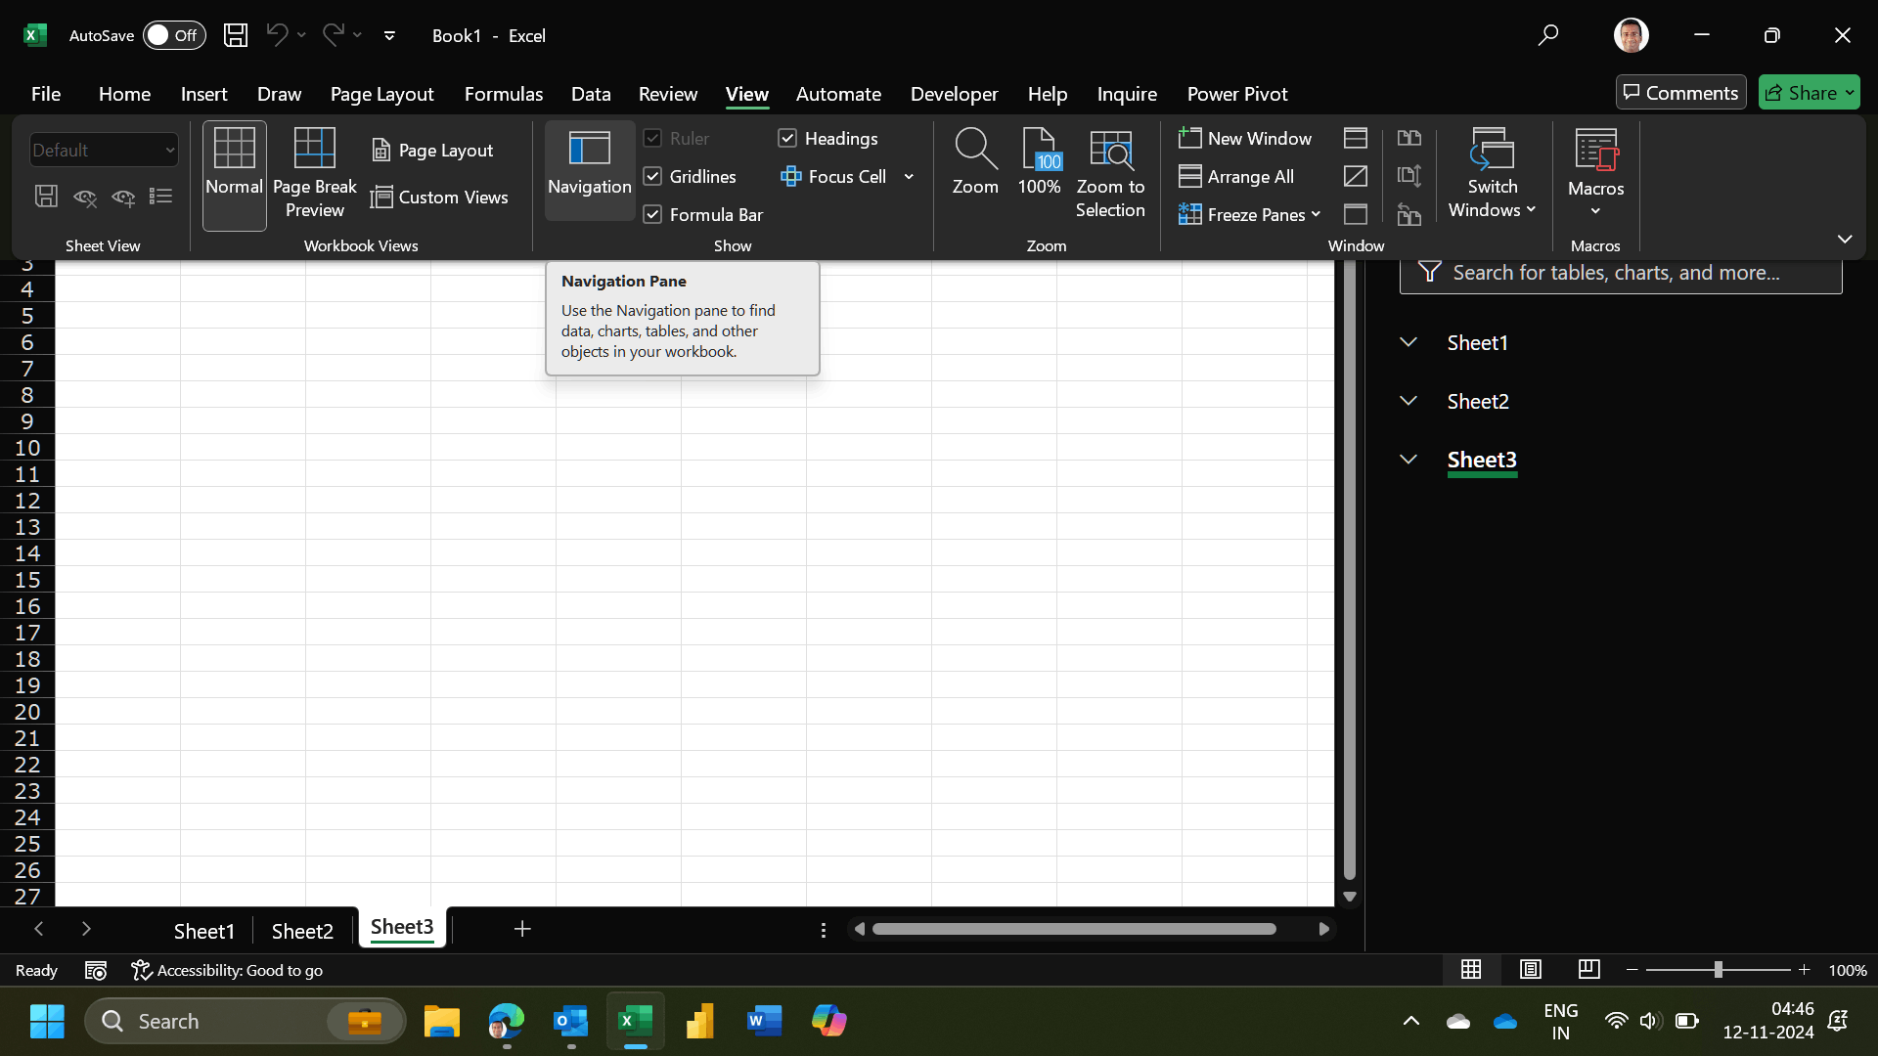Collapse Sheet2 in Navigation pane
1878x1056 pixels.
[x=1408, y=401]
